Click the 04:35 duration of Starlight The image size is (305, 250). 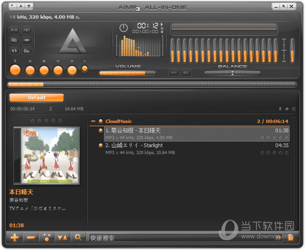click(x=282, y=145)
